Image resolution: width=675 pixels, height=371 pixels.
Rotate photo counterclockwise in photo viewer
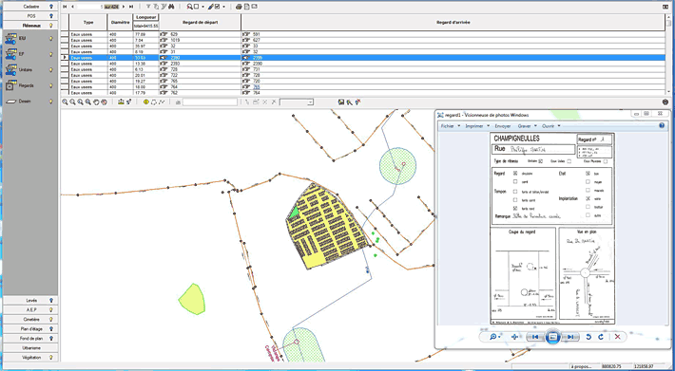pos(588,337)
